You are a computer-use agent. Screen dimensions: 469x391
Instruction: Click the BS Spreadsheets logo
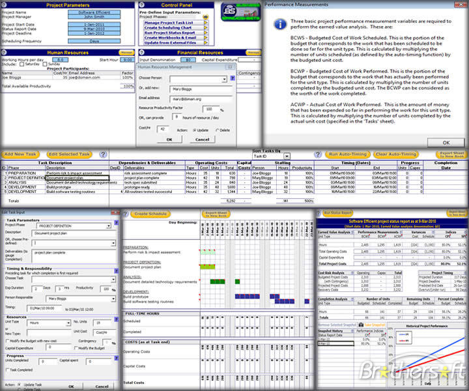click(240, 12)
